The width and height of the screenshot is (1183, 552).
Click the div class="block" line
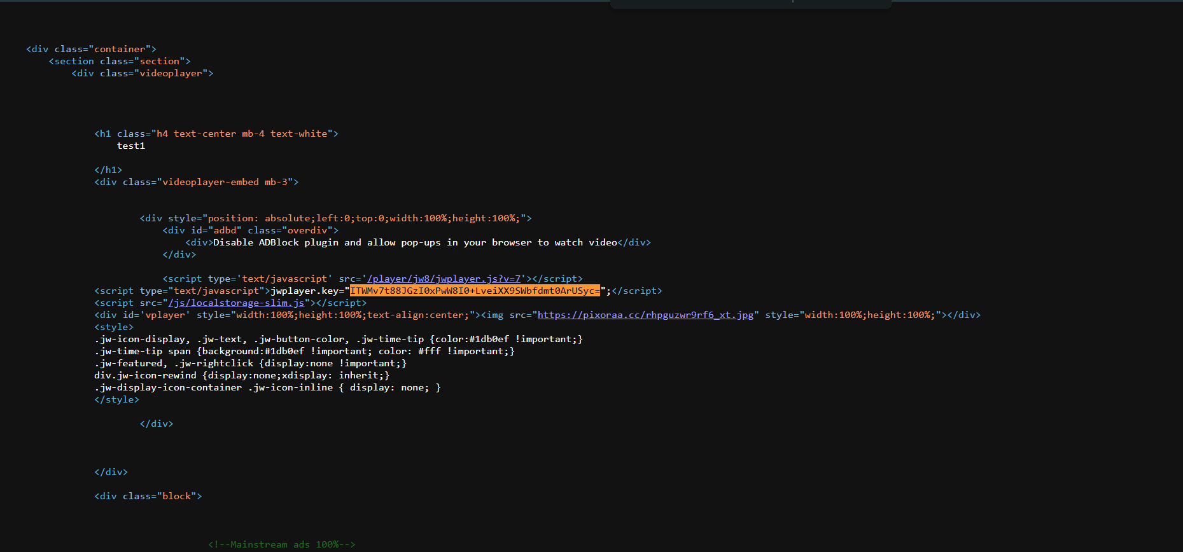[x=148, y=496]
